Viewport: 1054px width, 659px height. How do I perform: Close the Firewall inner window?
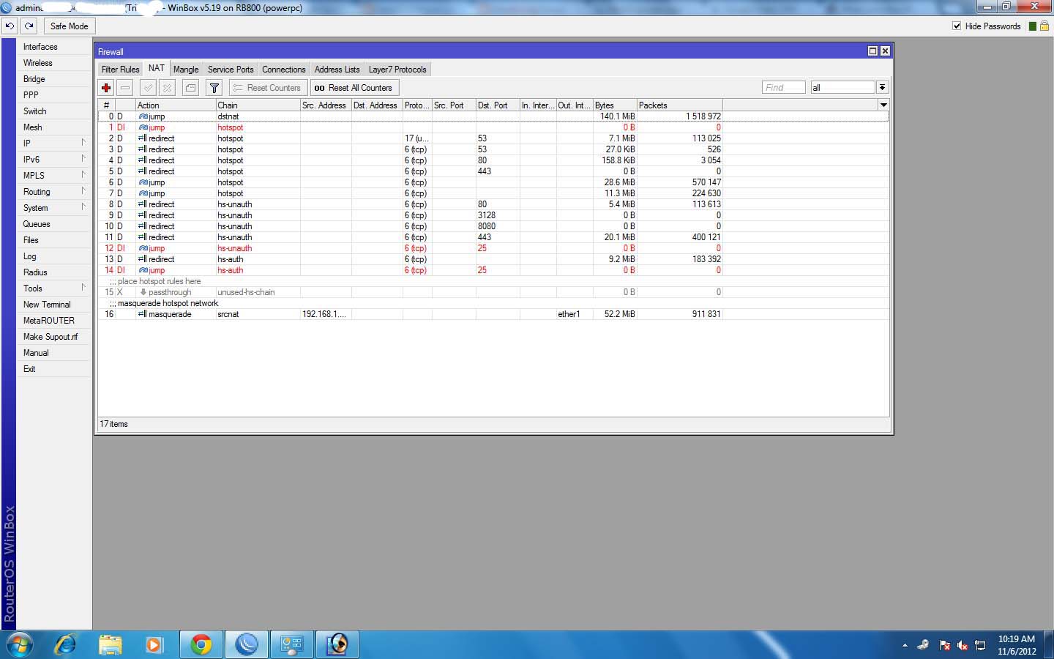tap(885, 51)
